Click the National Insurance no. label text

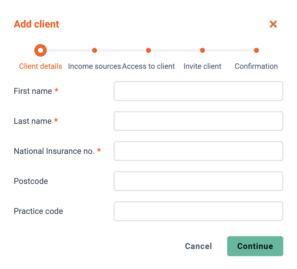[x=54, y=151]
